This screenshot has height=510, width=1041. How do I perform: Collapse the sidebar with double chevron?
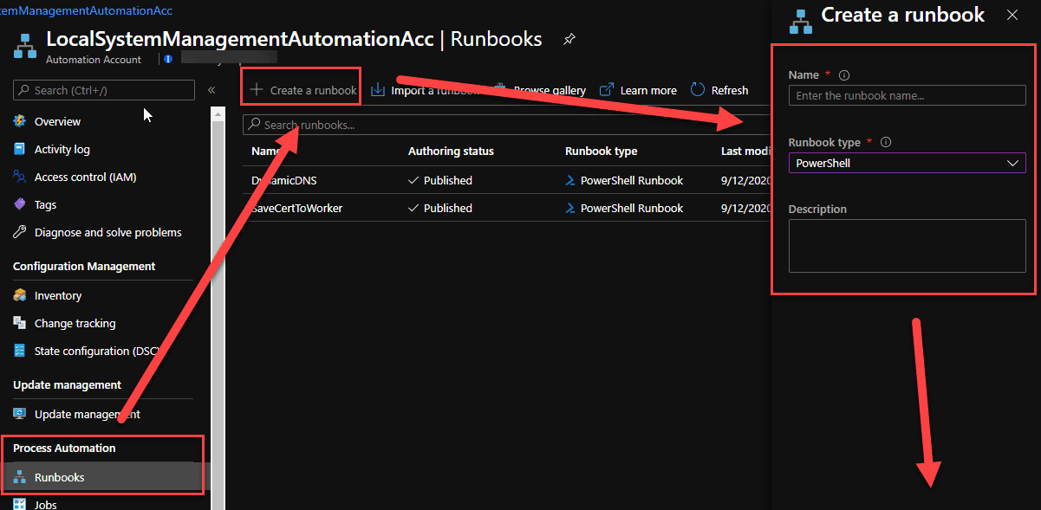(211, 90)
